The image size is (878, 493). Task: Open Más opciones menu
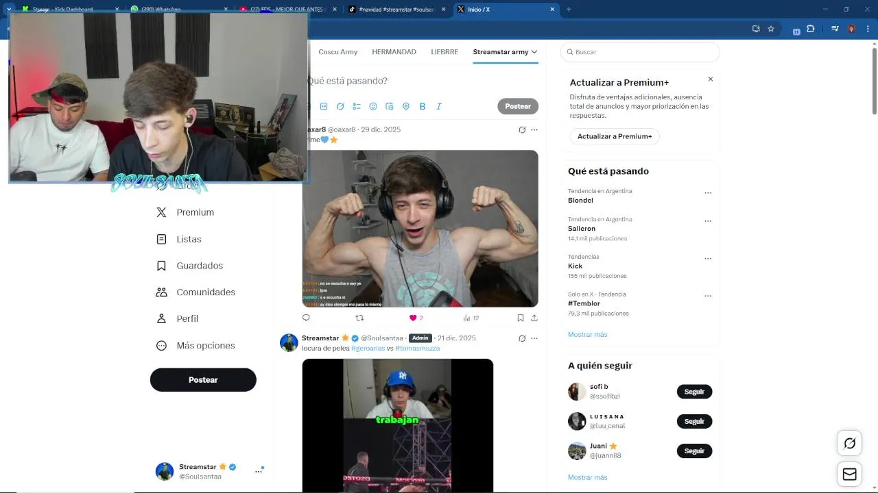tap(195, 346)
